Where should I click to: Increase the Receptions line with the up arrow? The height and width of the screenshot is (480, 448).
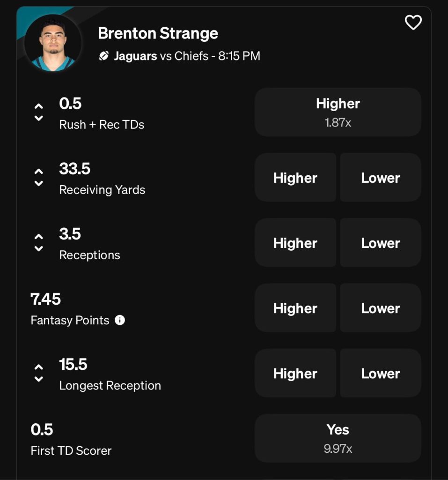pyautogui.click(x=39, y=236)
